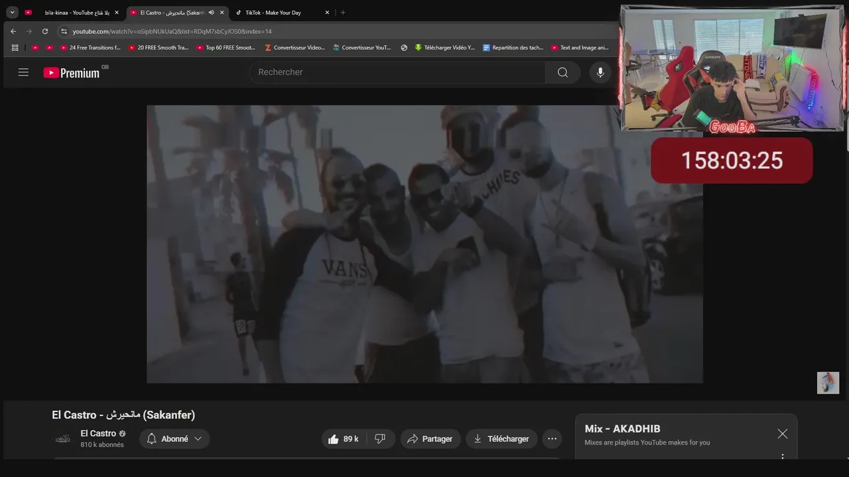Go back with browser back arrow
Image resolution: width=849 pixels, height=477 pixels.
click(x=13, y=31)
